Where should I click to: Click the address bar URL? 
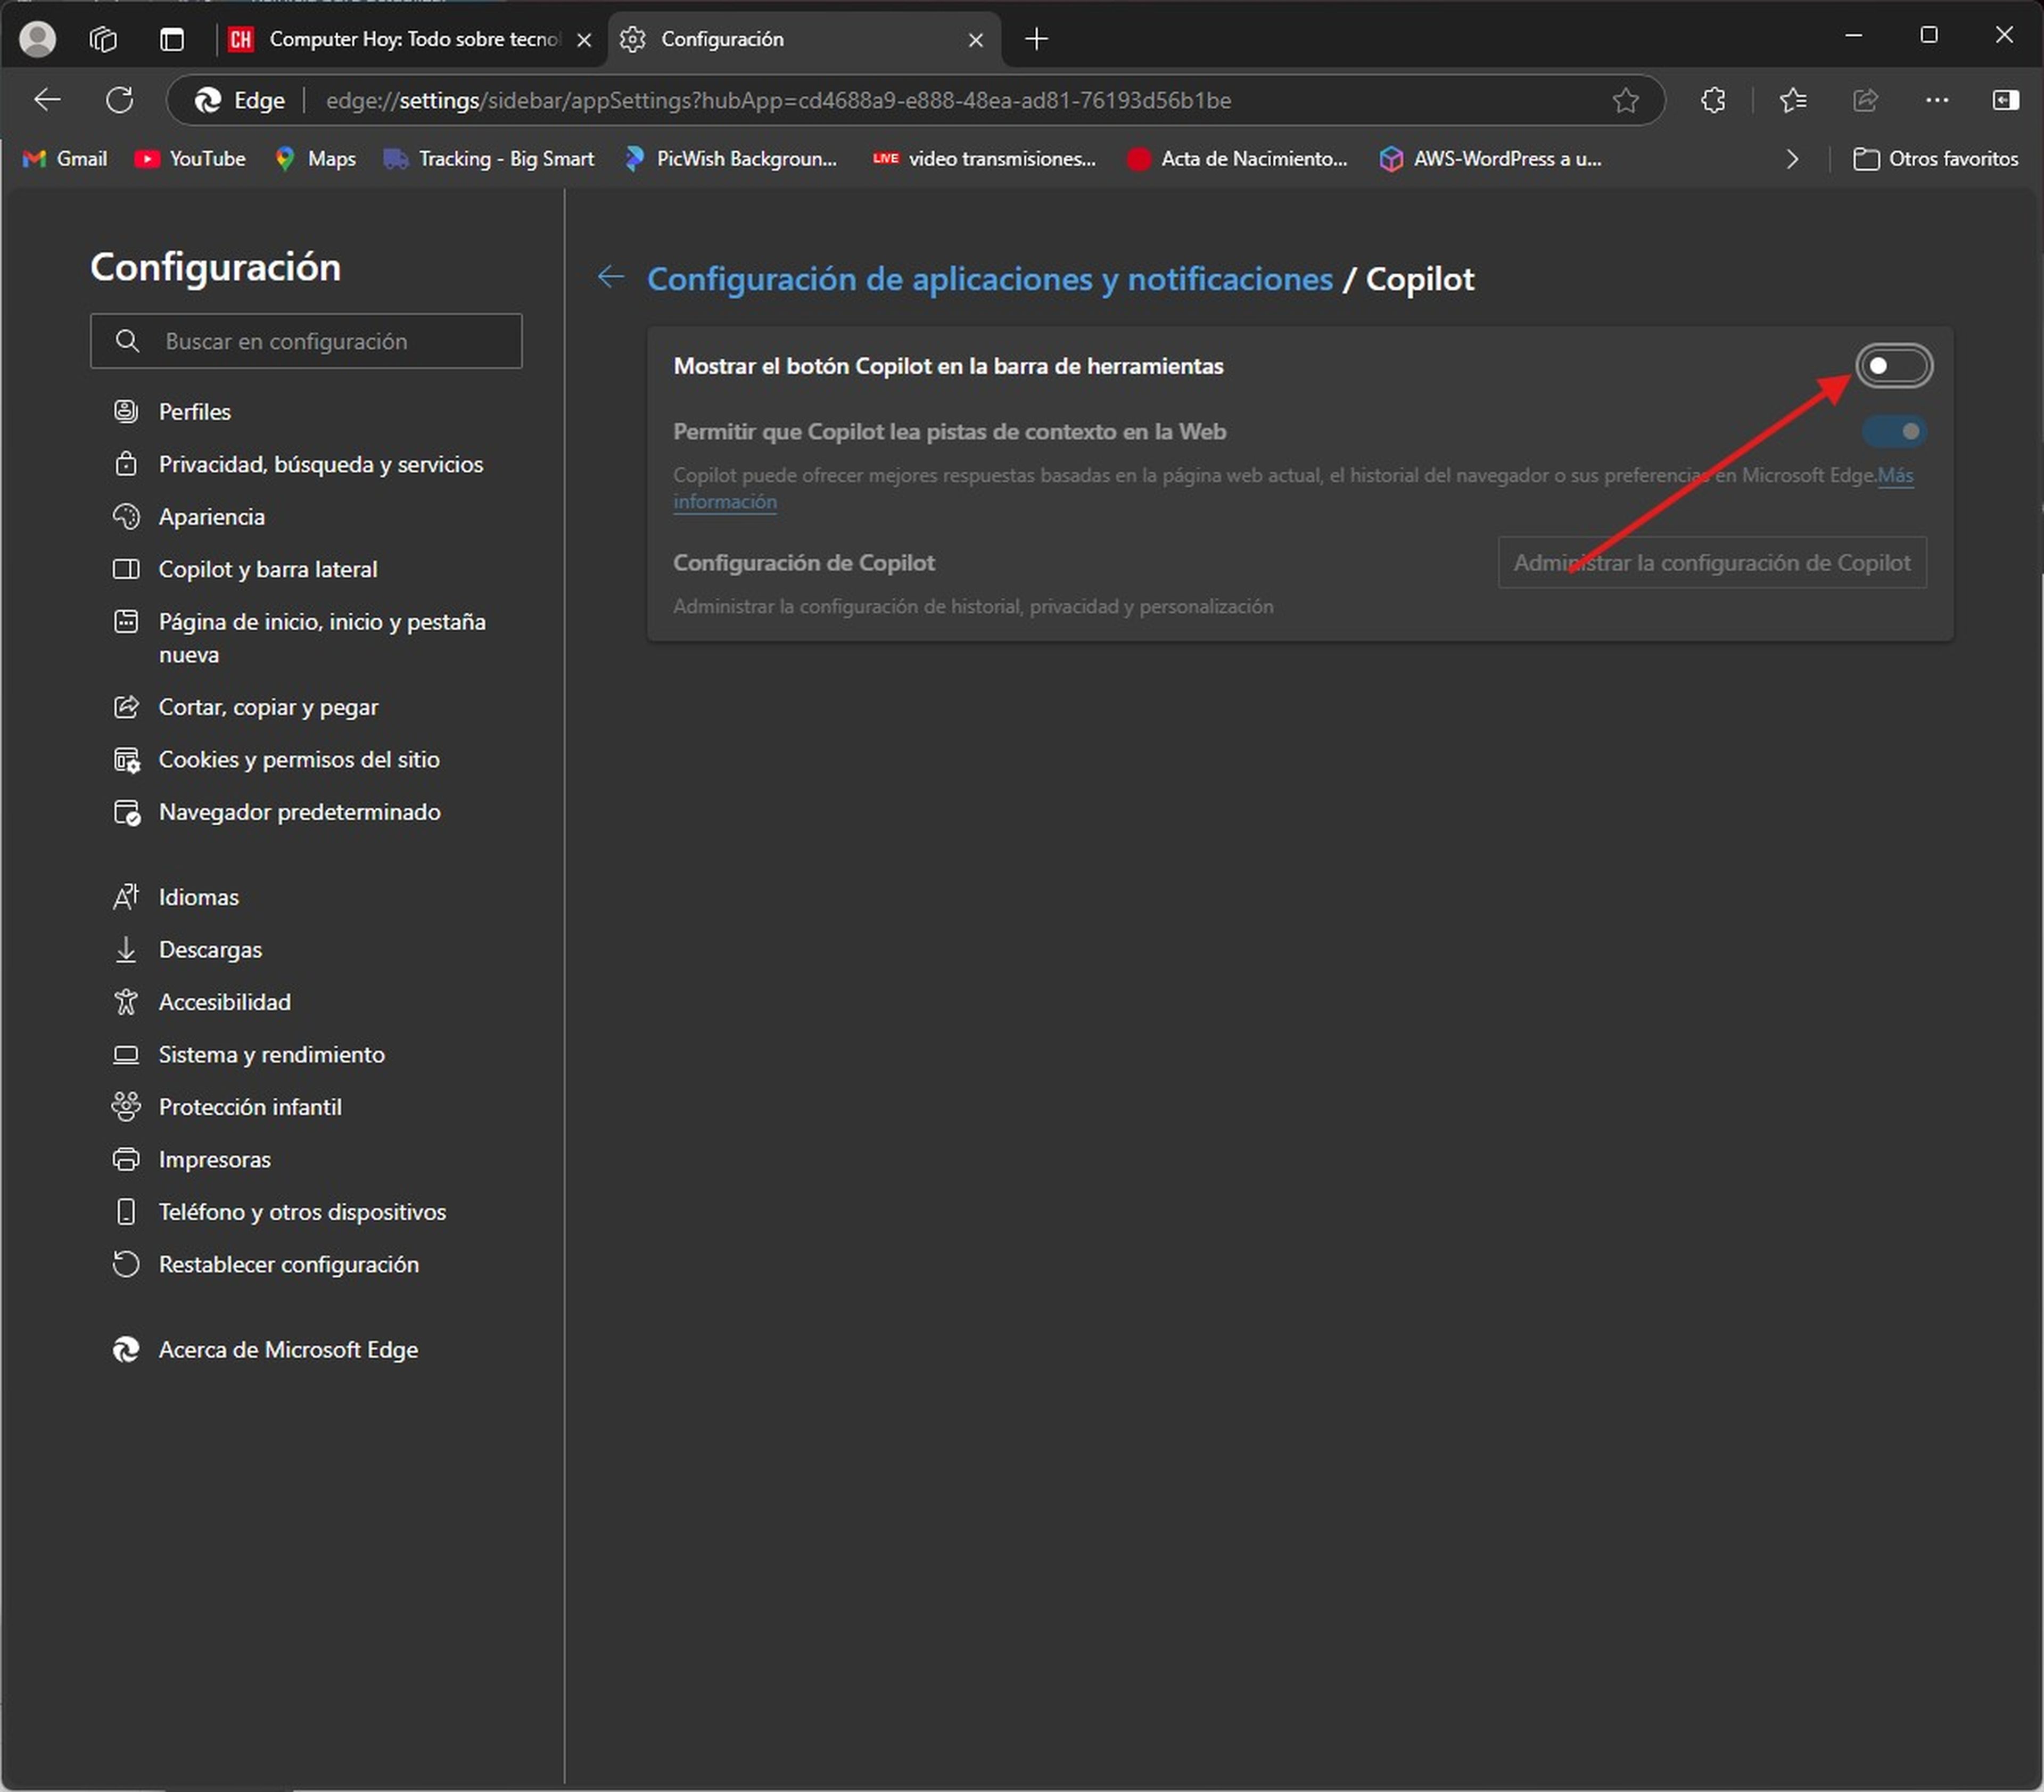(778, 100)
